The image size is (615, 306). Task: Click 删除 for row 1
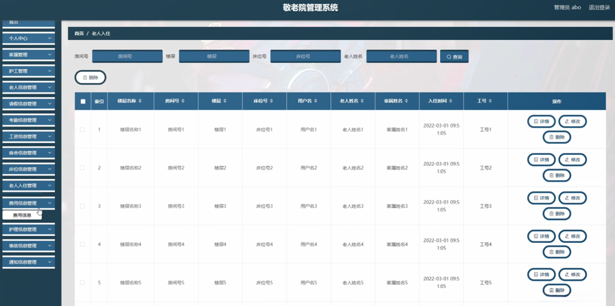557,137
